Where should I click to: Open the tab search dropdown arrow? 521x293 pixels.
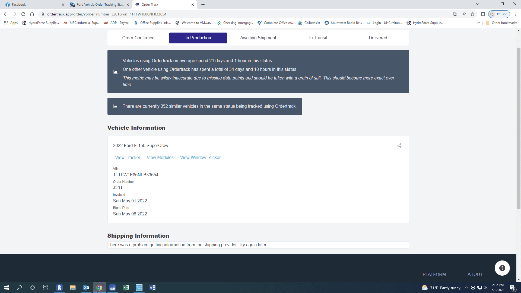point(477,4)
